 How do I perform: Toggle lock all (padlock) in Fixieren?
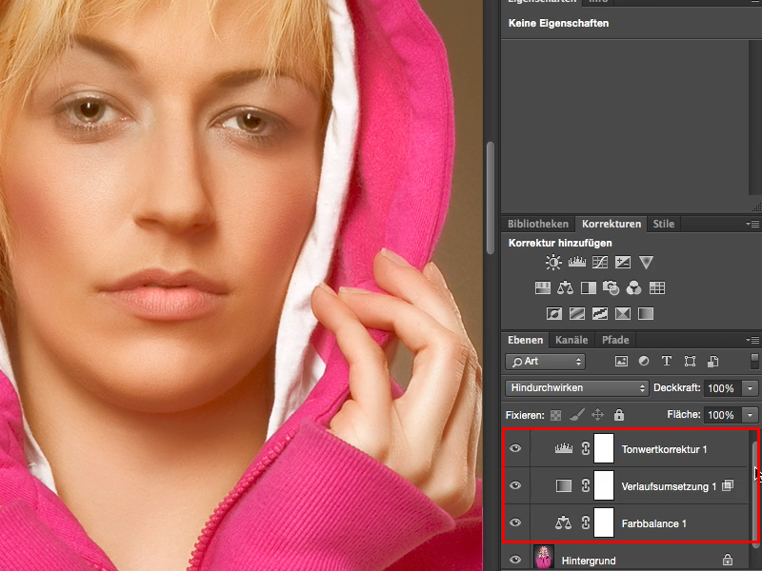[618, 415]
